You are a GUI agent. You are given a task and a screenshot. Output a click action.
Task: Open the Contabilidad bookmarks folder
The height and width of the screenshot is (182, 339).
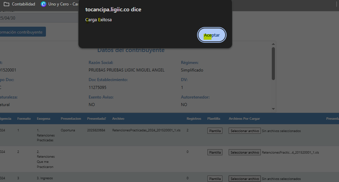(19, 4)
